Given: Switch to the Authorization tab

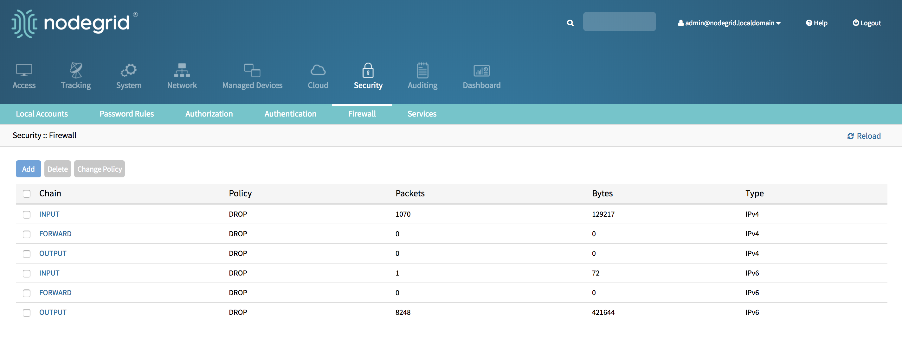Looking at the screenshot, I should (x=209, y=114).
